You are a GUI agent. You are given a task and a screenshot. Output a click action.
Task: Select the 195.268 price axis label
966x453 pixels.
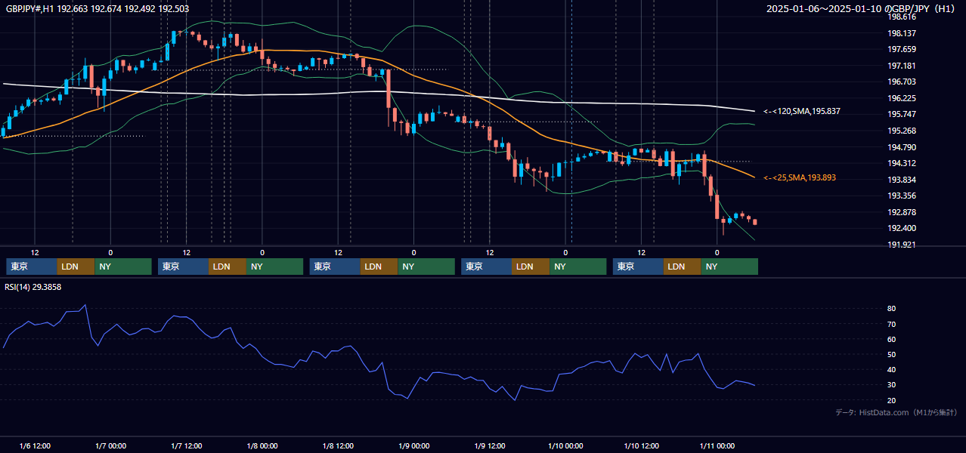click(x=902, y=131)
